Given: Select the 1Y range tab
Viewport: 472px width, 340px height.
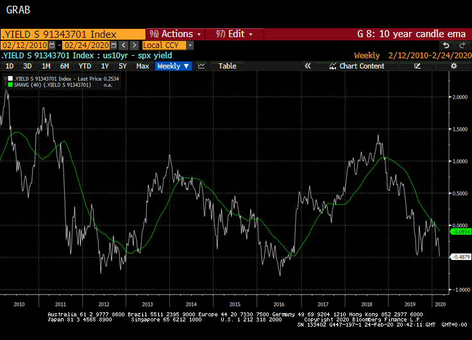Looking at the screenshot, I should coord(105,66).
